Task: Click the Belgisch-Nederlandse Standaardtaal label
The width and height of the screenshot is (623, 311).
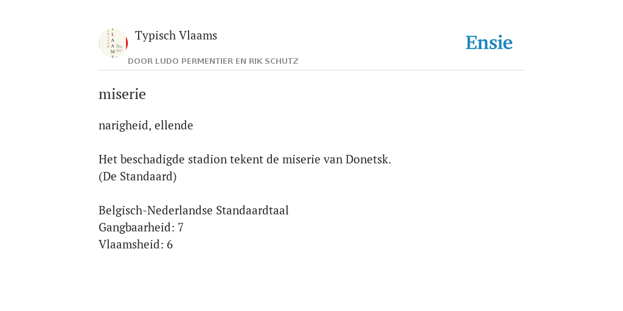Action: [193, 210]
